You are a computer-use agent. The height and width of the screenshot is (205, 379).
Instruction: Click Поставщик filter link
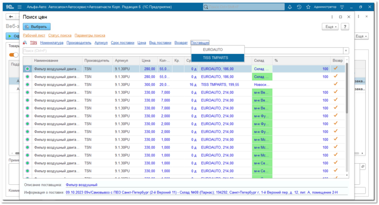pyautogui.click(x=200, y=43)
